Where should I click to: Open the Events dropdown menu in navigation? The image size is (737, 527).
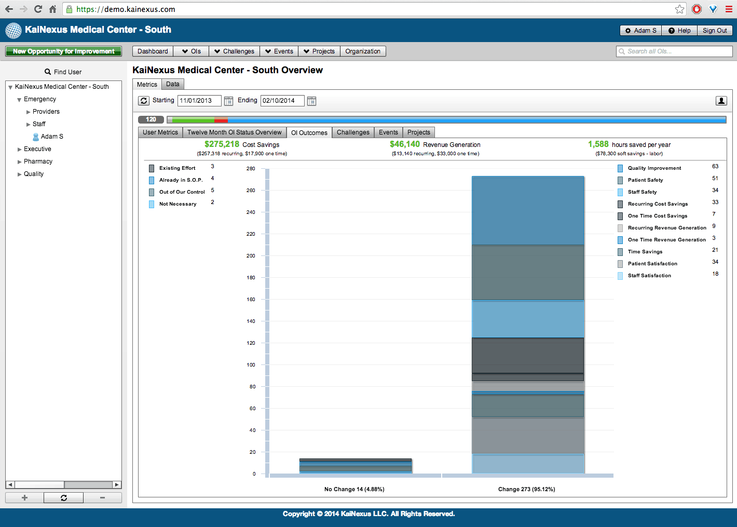279,51
